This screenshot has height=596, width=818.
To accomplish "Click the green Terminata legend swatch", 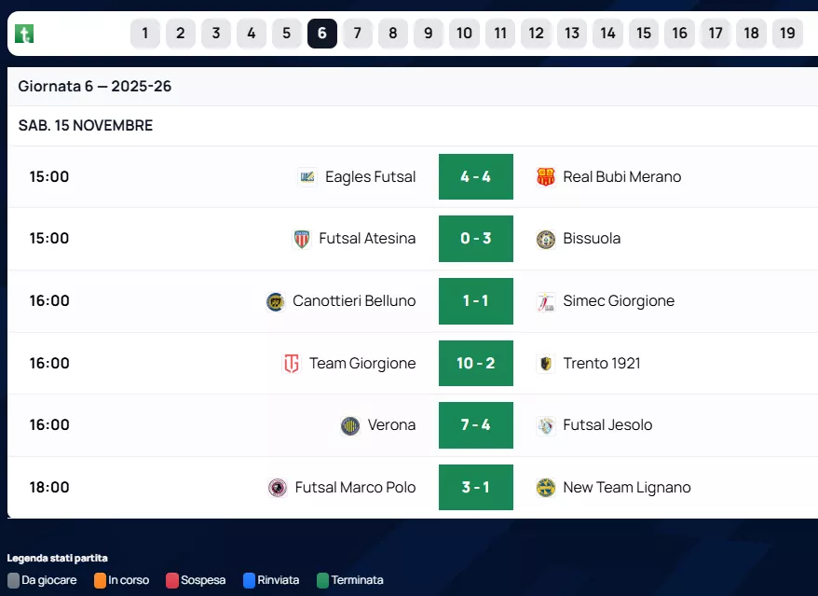I will [323, 580].
